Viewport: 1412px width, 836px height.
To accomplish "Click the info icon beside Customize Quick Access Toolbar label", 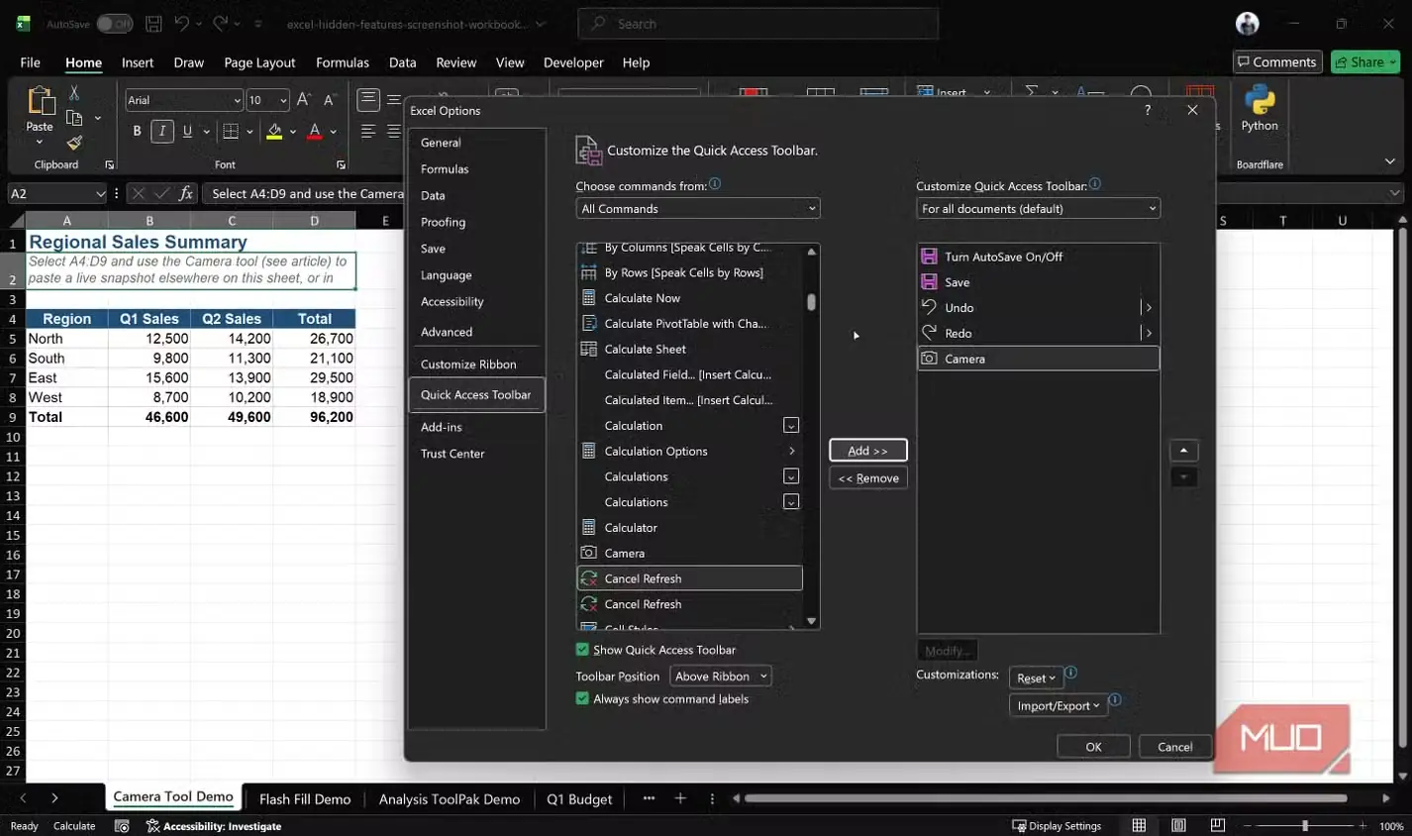I will coord(1095,184).
